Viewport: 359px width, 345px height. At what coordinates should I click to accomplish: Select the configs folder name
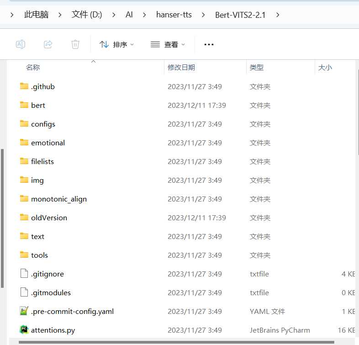(43, 124)
